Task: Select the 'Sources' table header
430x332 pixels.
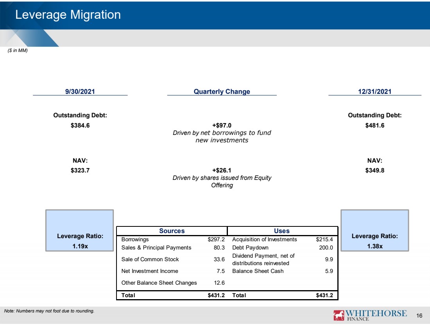Action: pyautogui.click(x=172, y=231)
